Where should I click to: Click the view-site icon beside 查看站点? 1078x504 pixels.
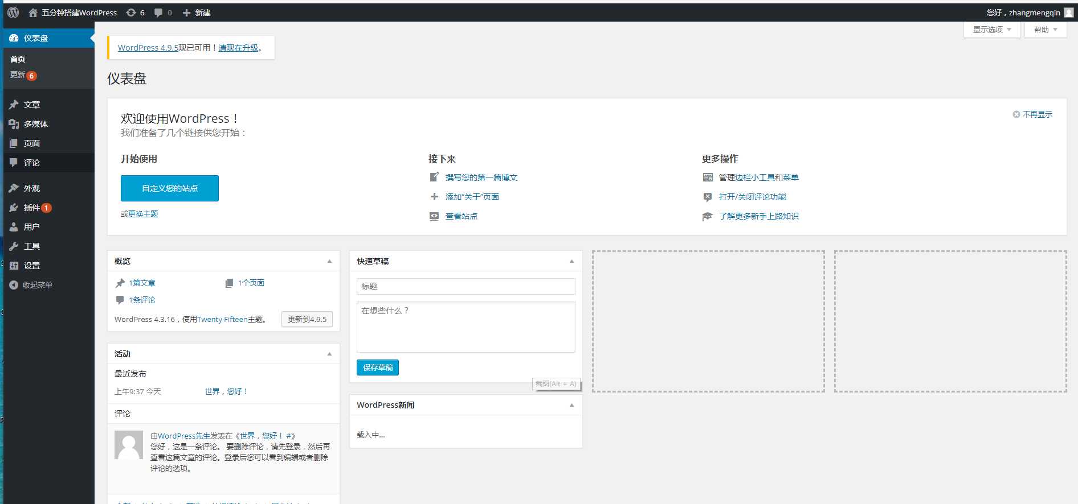click(434, 216)
